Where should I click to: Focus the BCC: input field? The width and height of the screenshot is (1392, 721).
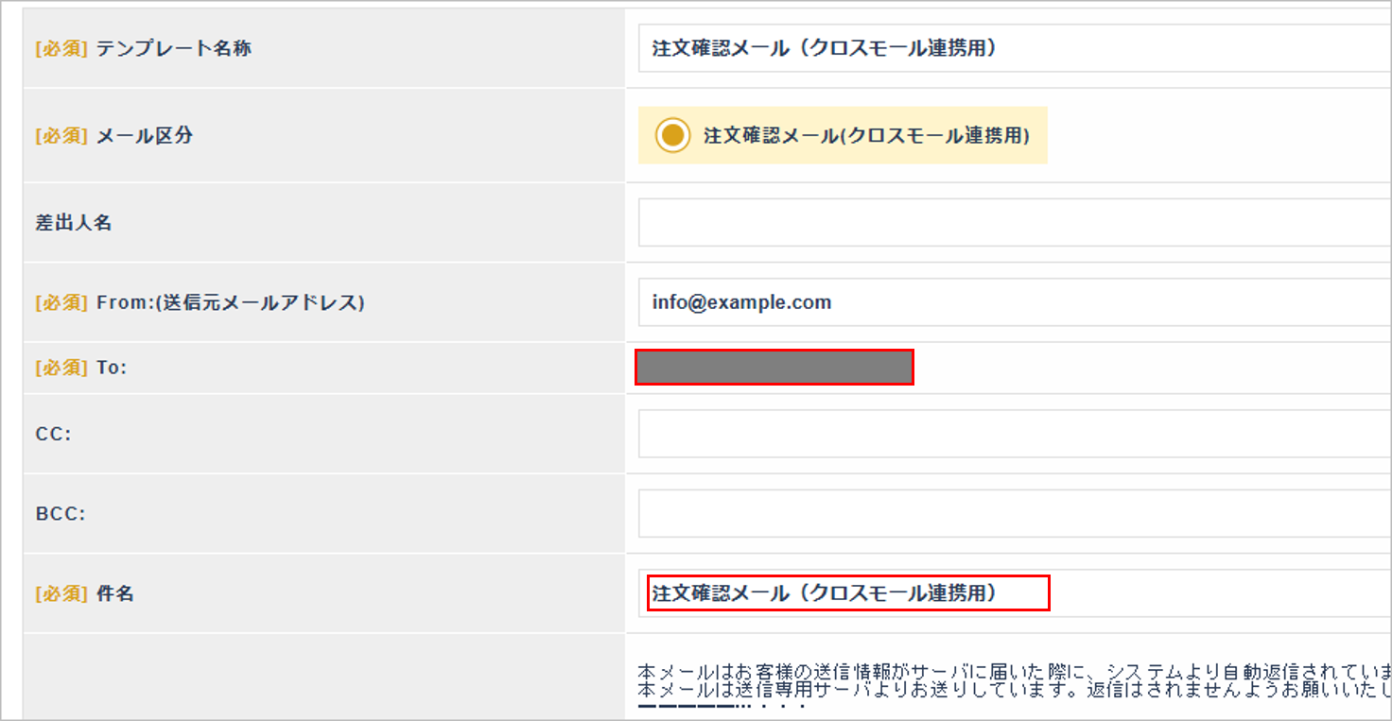point(1012,513)
